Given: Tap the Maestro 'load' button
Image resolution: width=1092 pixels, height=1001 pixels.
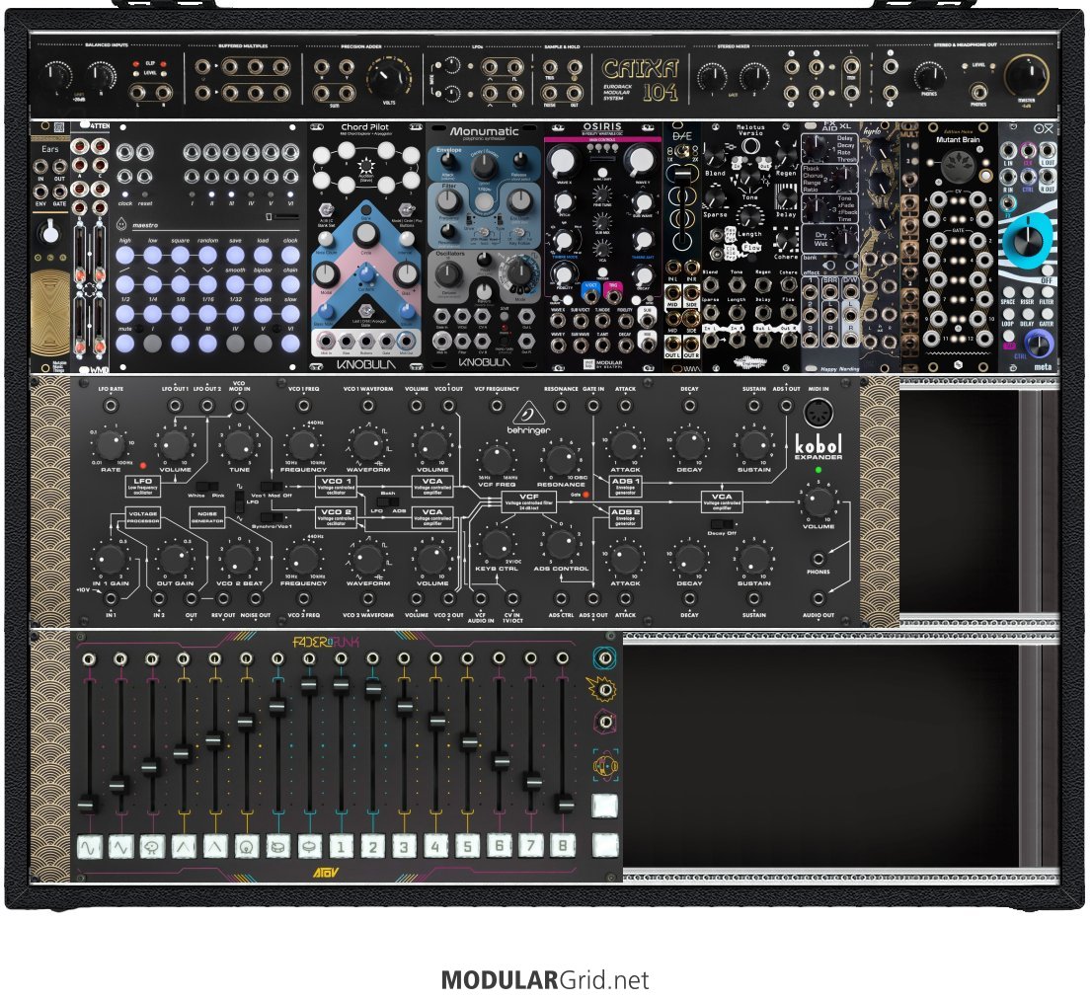Looking at the screenshot, I should coord(263,256).
